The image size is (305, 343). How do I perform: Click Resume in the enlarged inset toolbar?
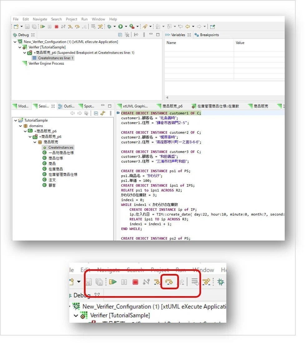113,282
